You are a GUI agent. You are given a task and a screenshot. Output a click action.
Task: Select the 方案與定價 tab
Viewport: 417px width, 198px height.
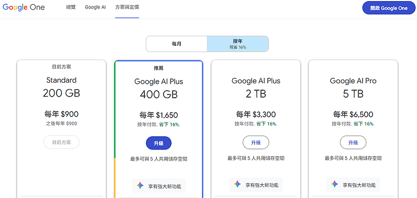[127, 7]
